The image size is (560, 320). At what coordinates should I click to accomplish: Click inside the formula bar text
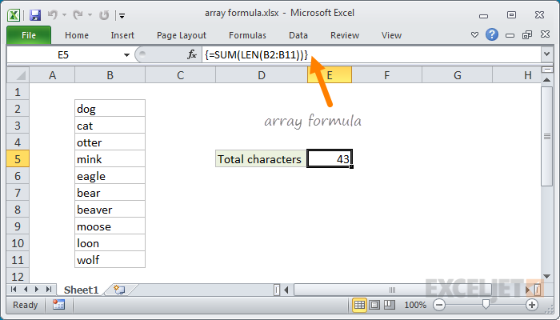[256, 55]
